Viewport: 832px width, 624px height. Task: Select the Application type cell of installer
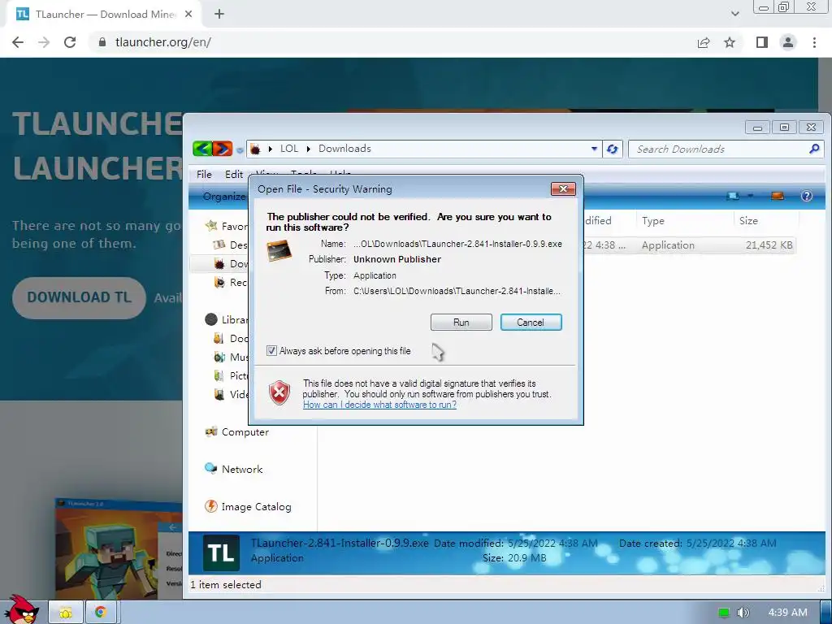pyautogui.click(x=668, y=245)
